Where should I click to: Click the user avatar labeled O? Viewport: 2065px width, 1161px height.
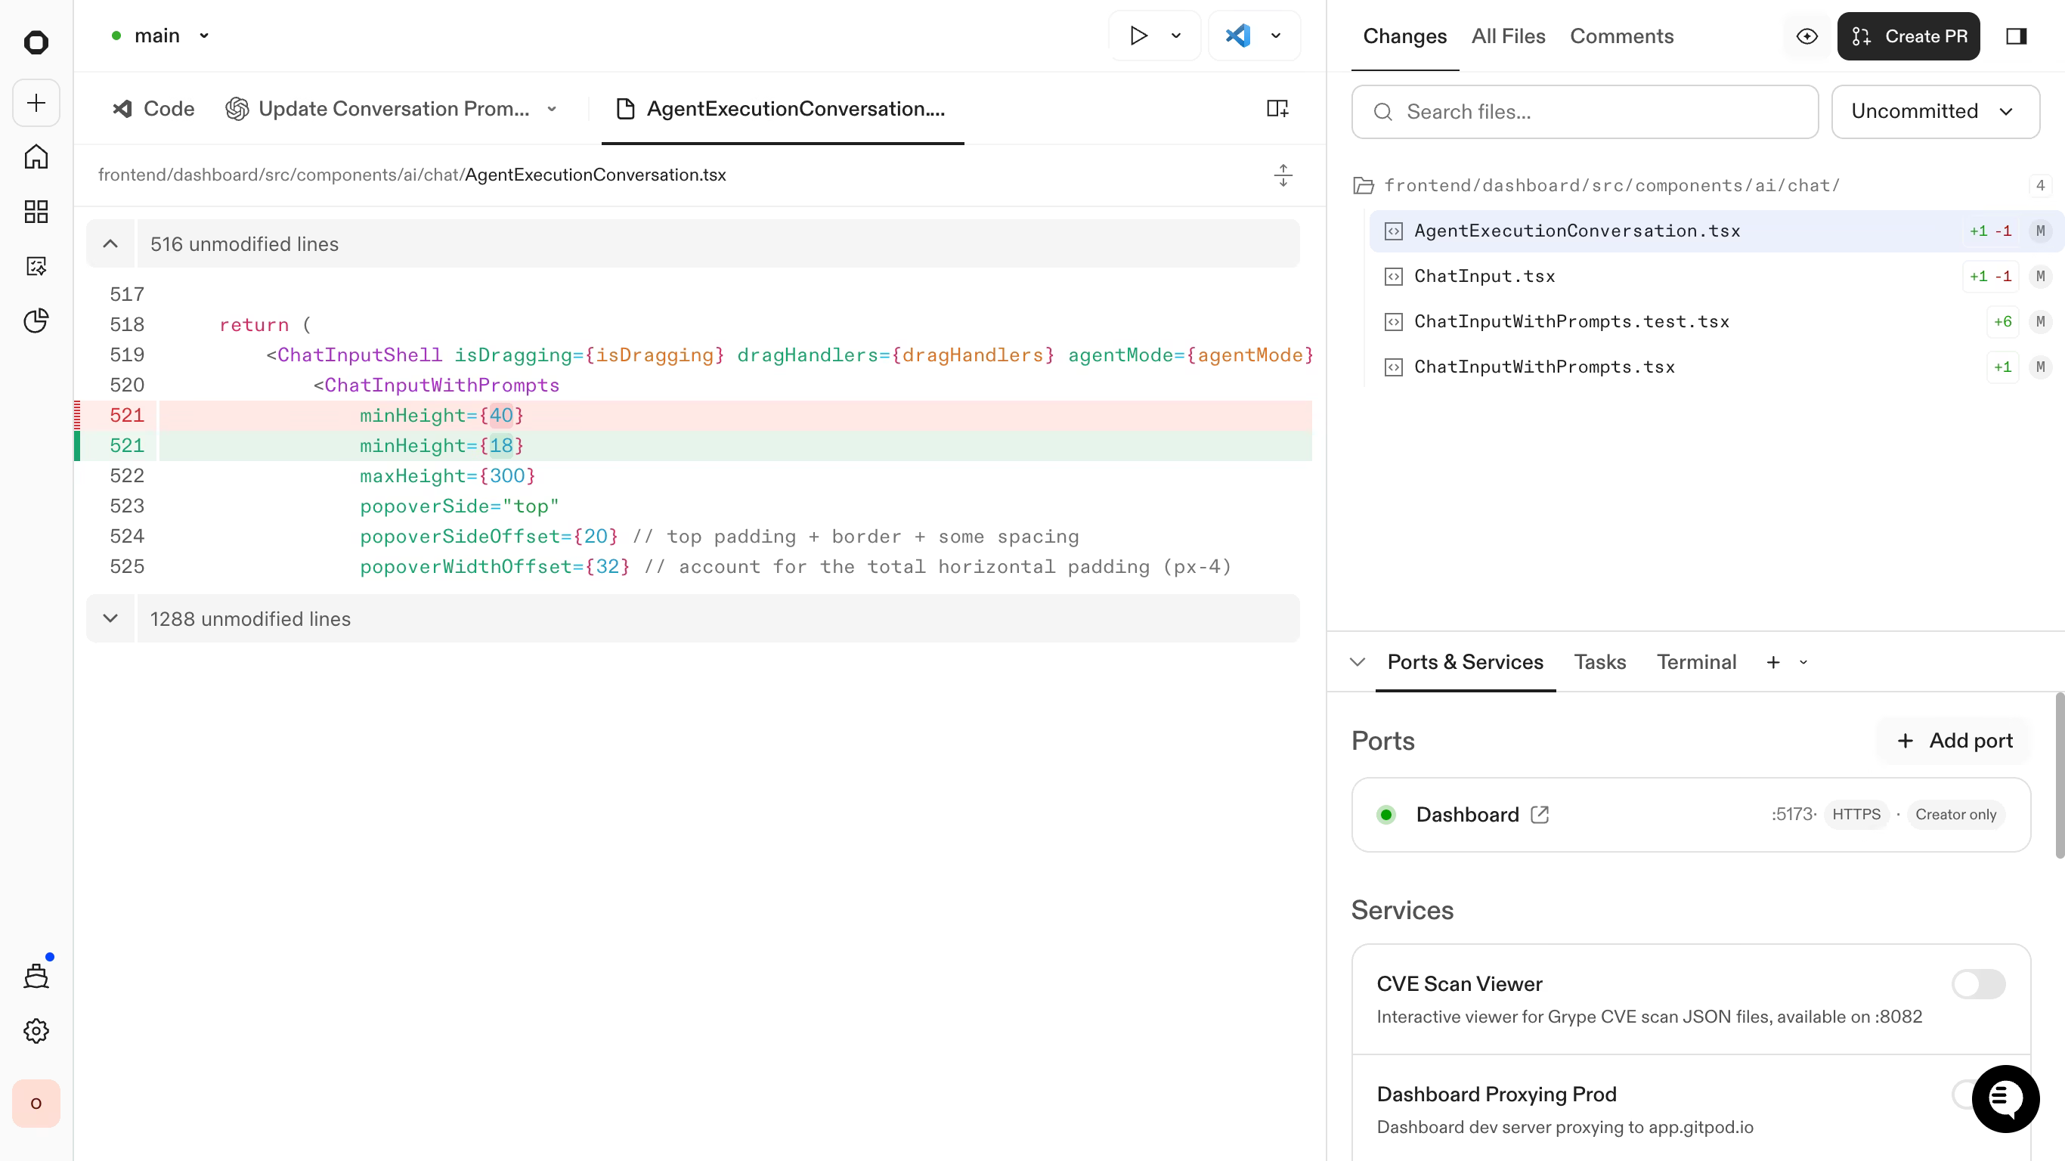[36, 1104]
